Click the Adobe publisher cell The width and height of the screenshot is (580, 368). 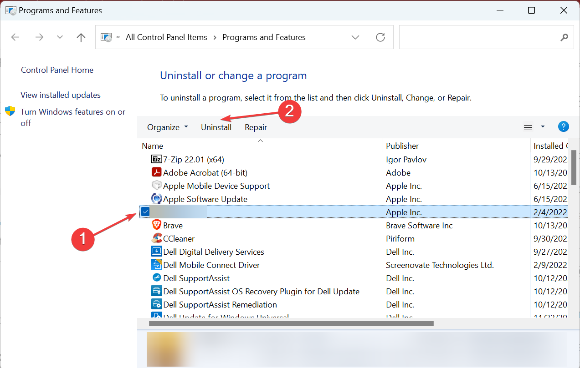click(398, 172)
